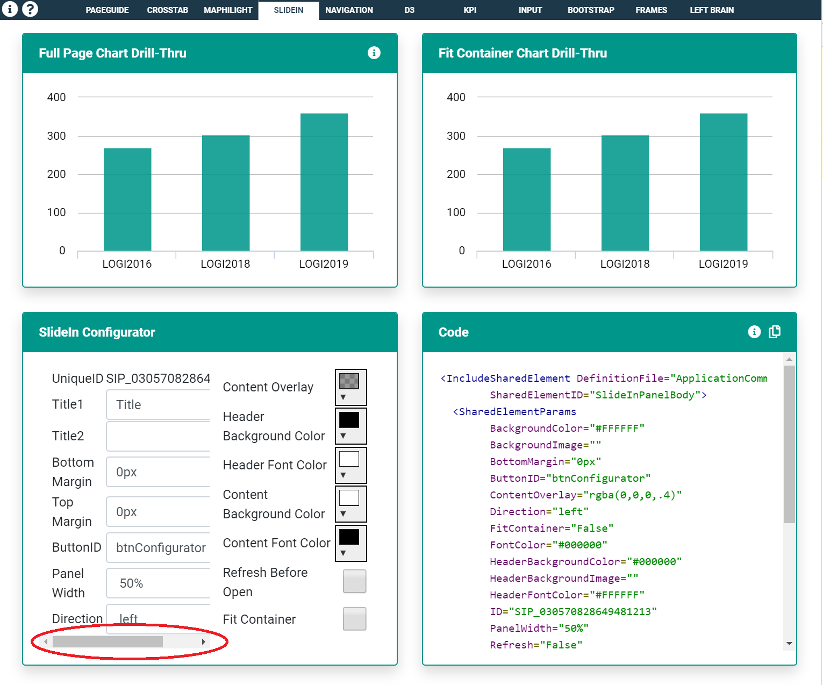
Task: Expand Header Font Color dropdown arrow
Action: 343,475
